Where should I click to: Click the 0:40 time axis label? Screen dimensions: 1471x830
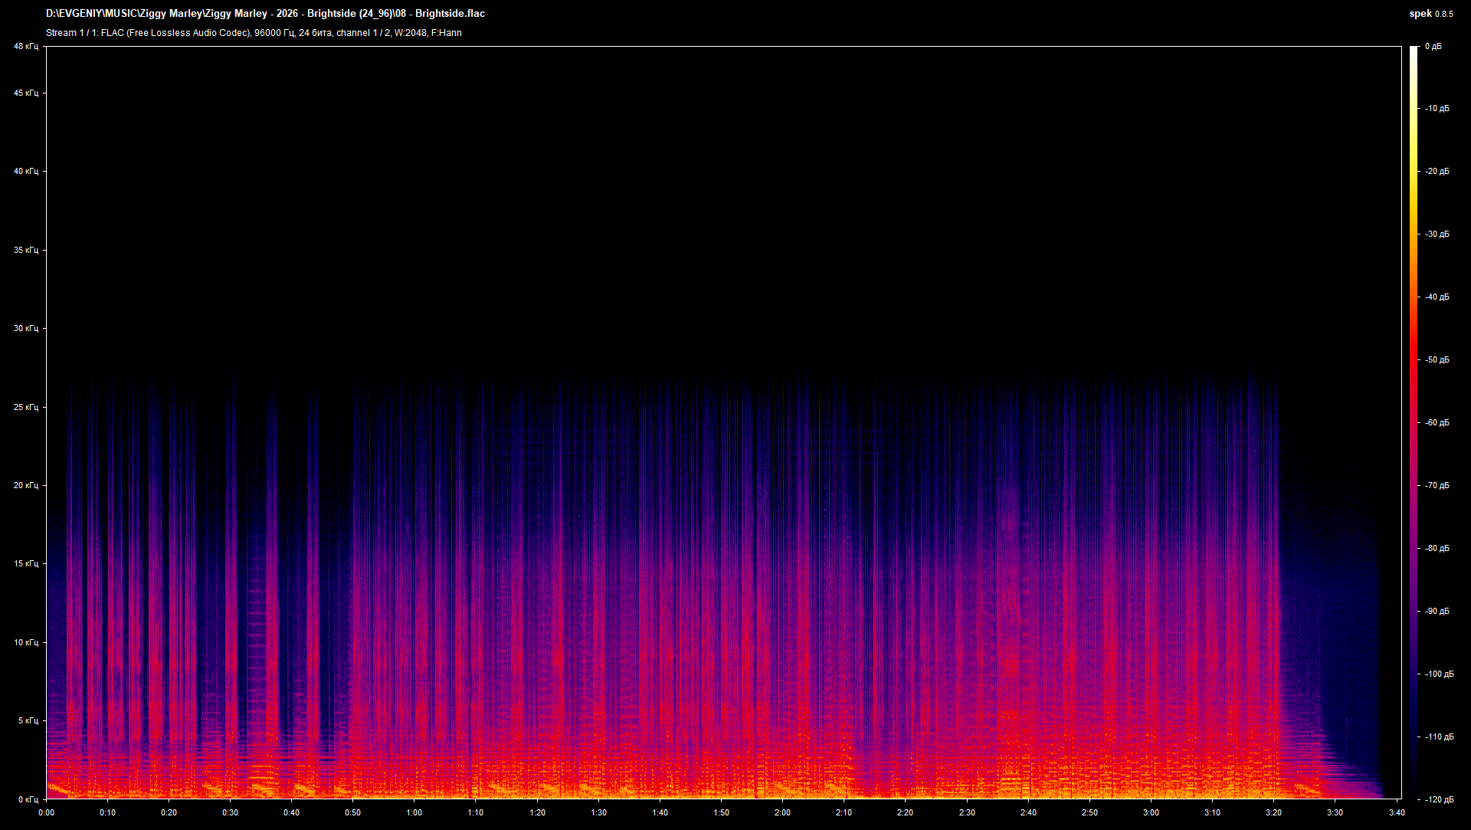coord(291,813)
